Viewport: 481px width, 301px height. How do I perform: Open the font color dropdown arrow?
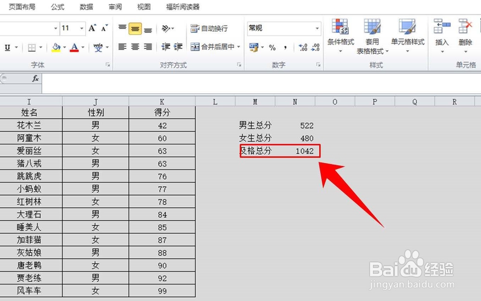[82, 48]
